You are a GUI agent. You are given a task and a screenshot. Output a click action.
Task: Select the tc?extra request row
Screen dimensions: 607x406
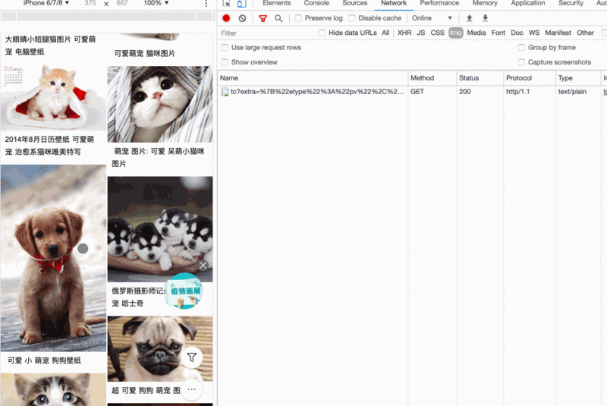point(412,92)
